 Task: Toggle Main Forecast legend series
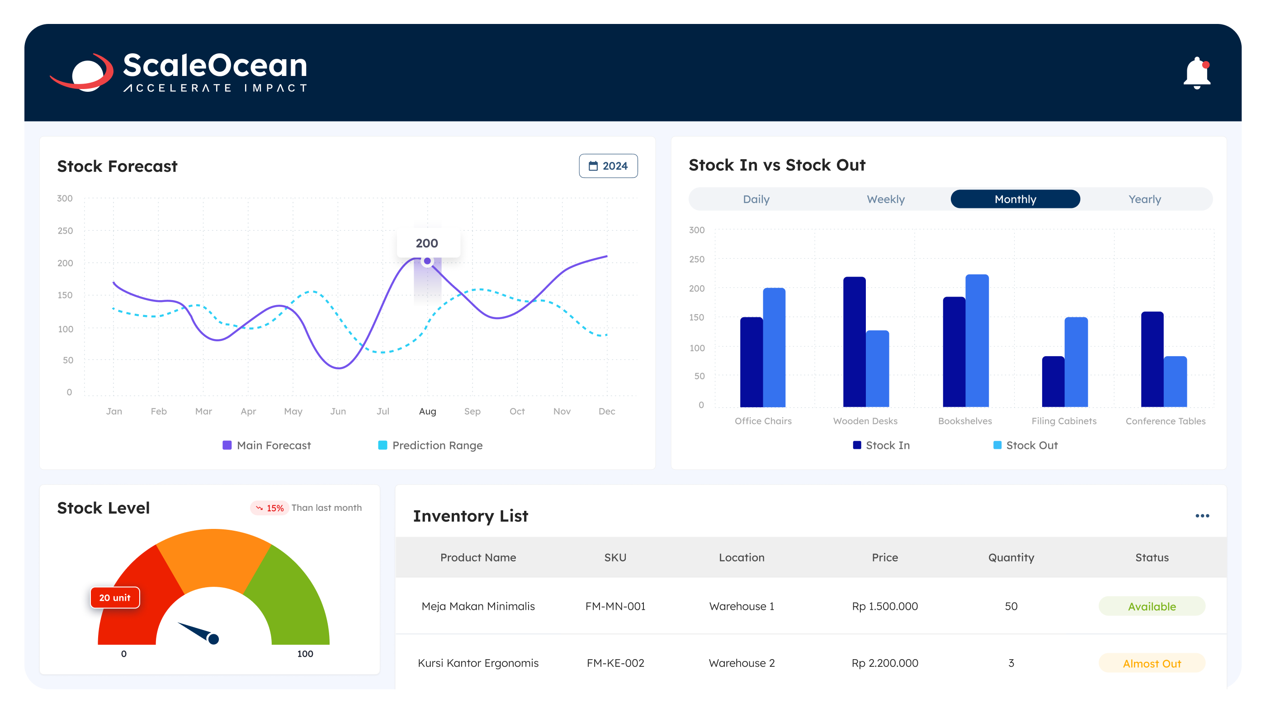point(267,445)
